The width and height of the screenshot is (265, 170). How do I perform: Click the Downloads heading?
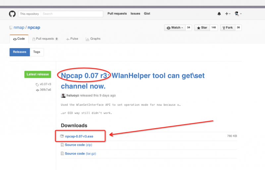74,126
